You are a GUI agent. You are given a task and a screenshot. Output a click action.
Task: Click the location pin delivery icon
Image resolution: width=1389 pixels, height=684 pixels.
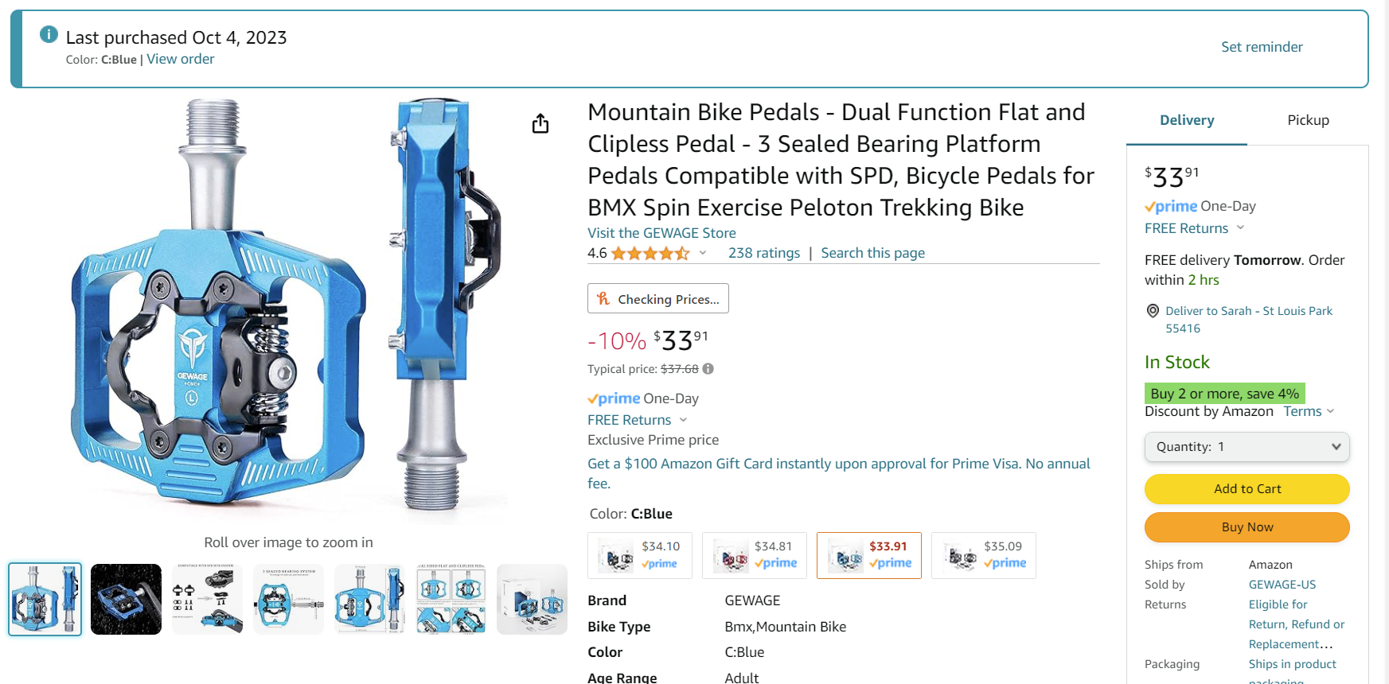coord(1152,311)
